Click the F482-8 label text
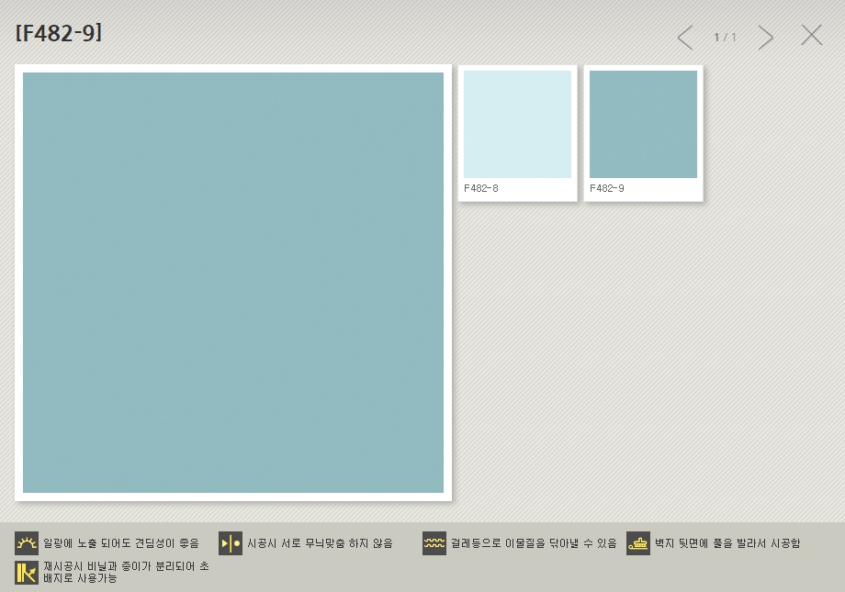Screen dimensions: 845x592 481,188
